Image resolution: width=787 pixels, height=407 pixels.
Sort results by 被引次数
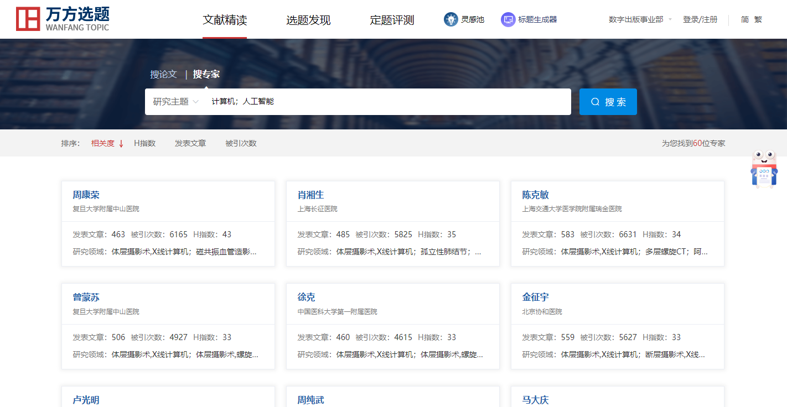[x=241, y=143]
